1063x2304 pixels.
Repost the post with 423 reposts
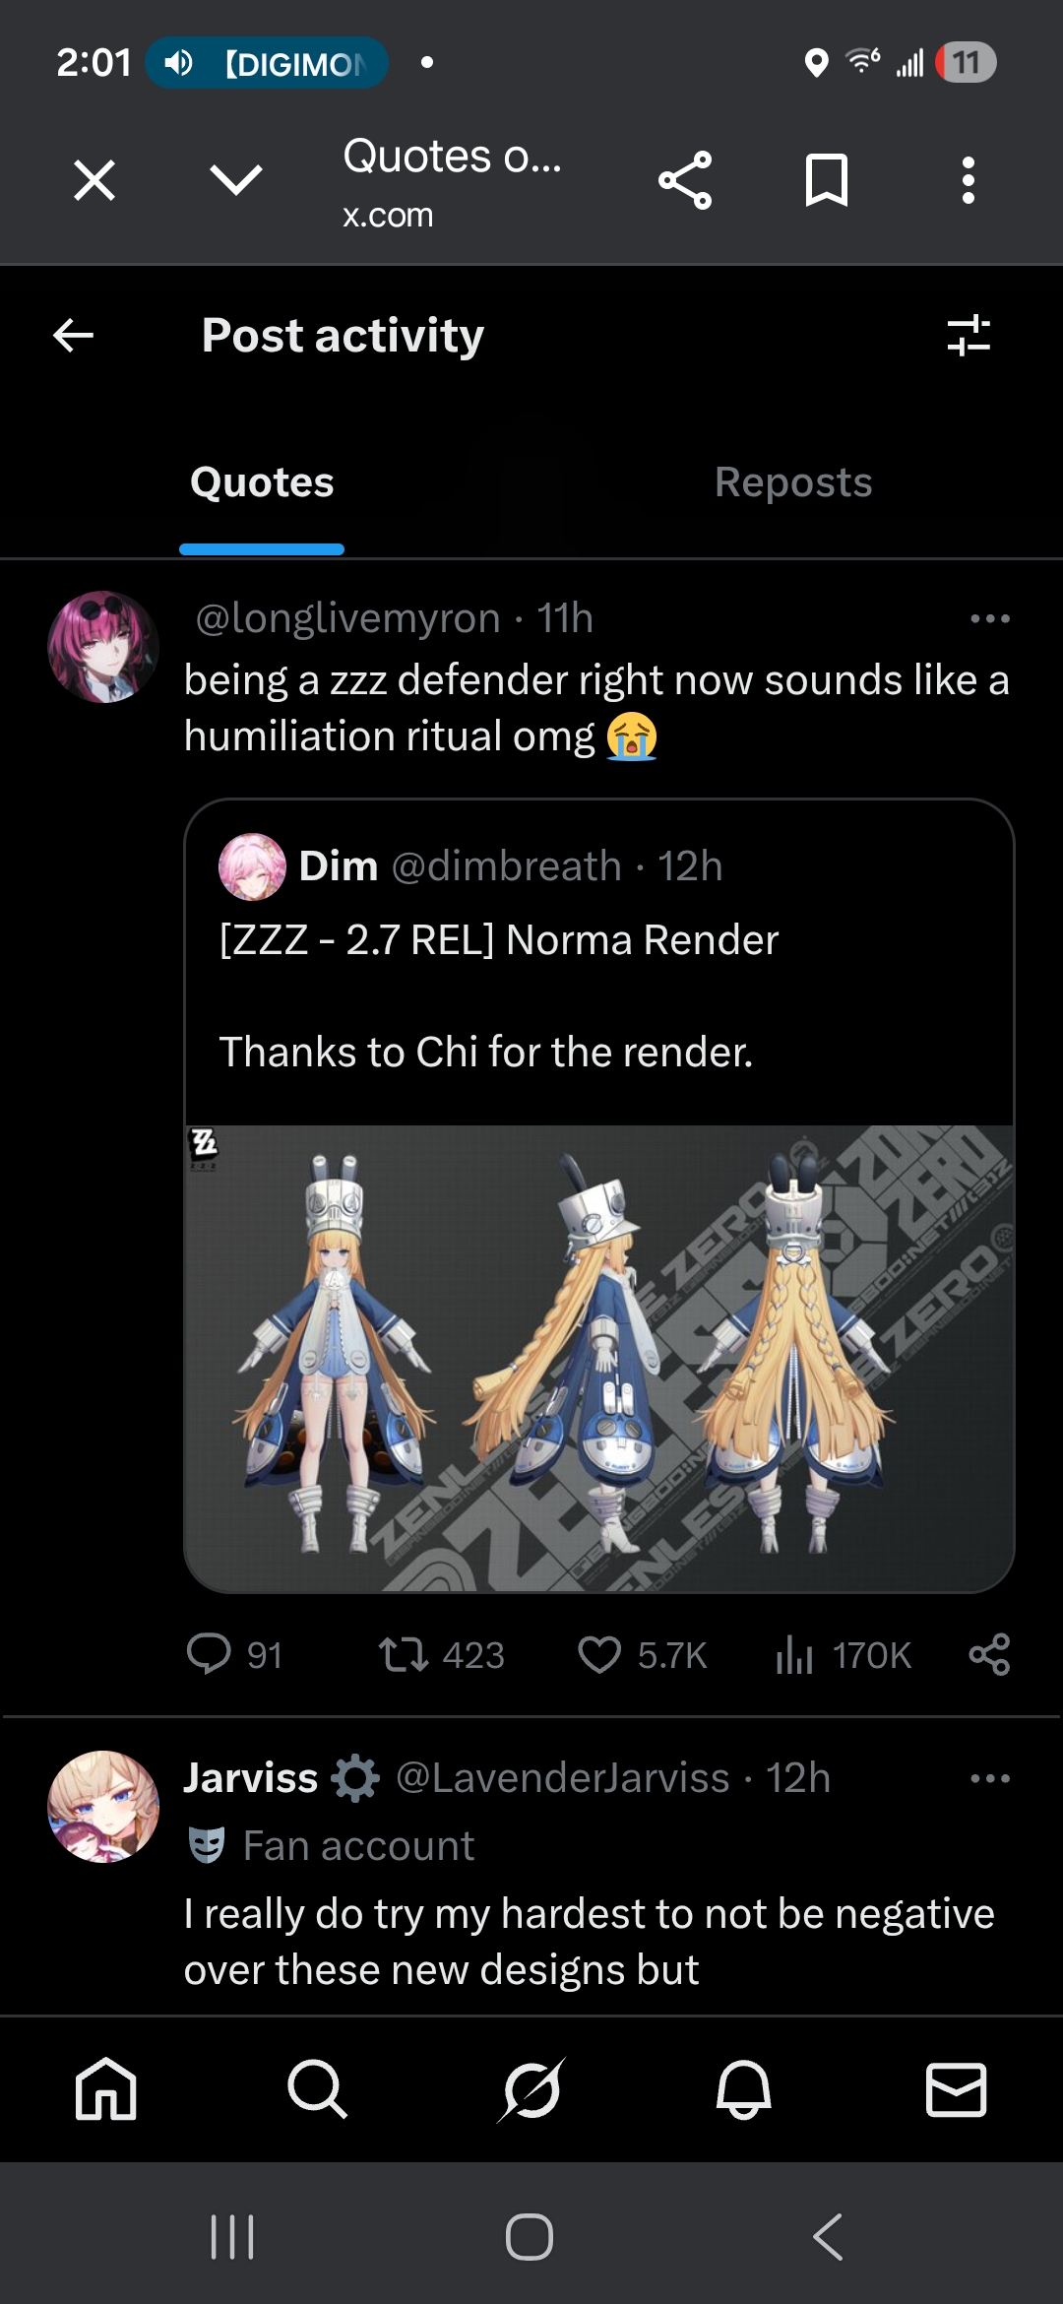441,1655
